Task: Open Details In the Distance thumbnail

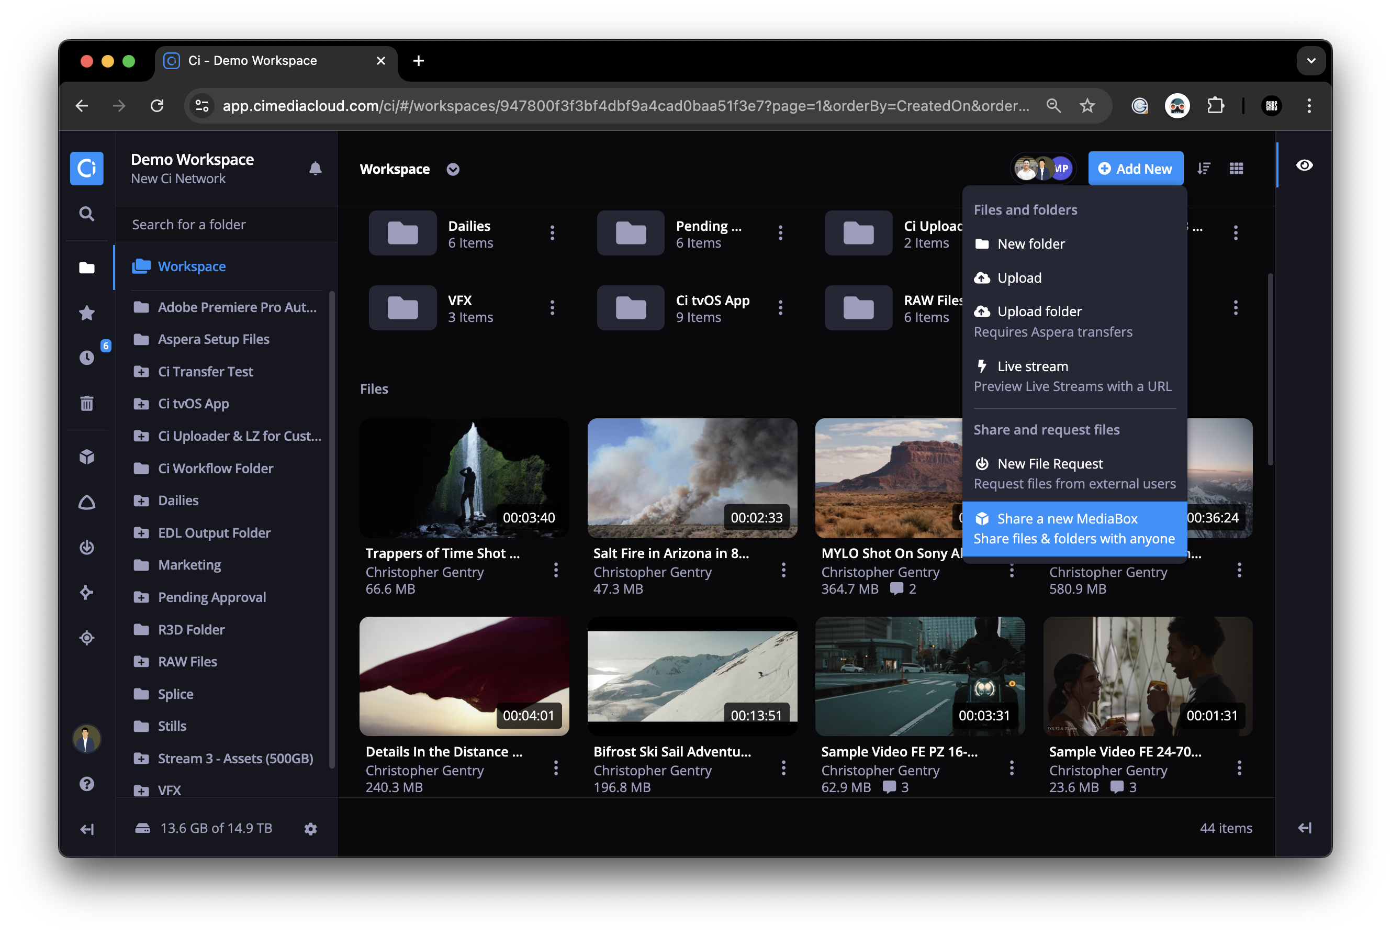Action: coord(464,676)
